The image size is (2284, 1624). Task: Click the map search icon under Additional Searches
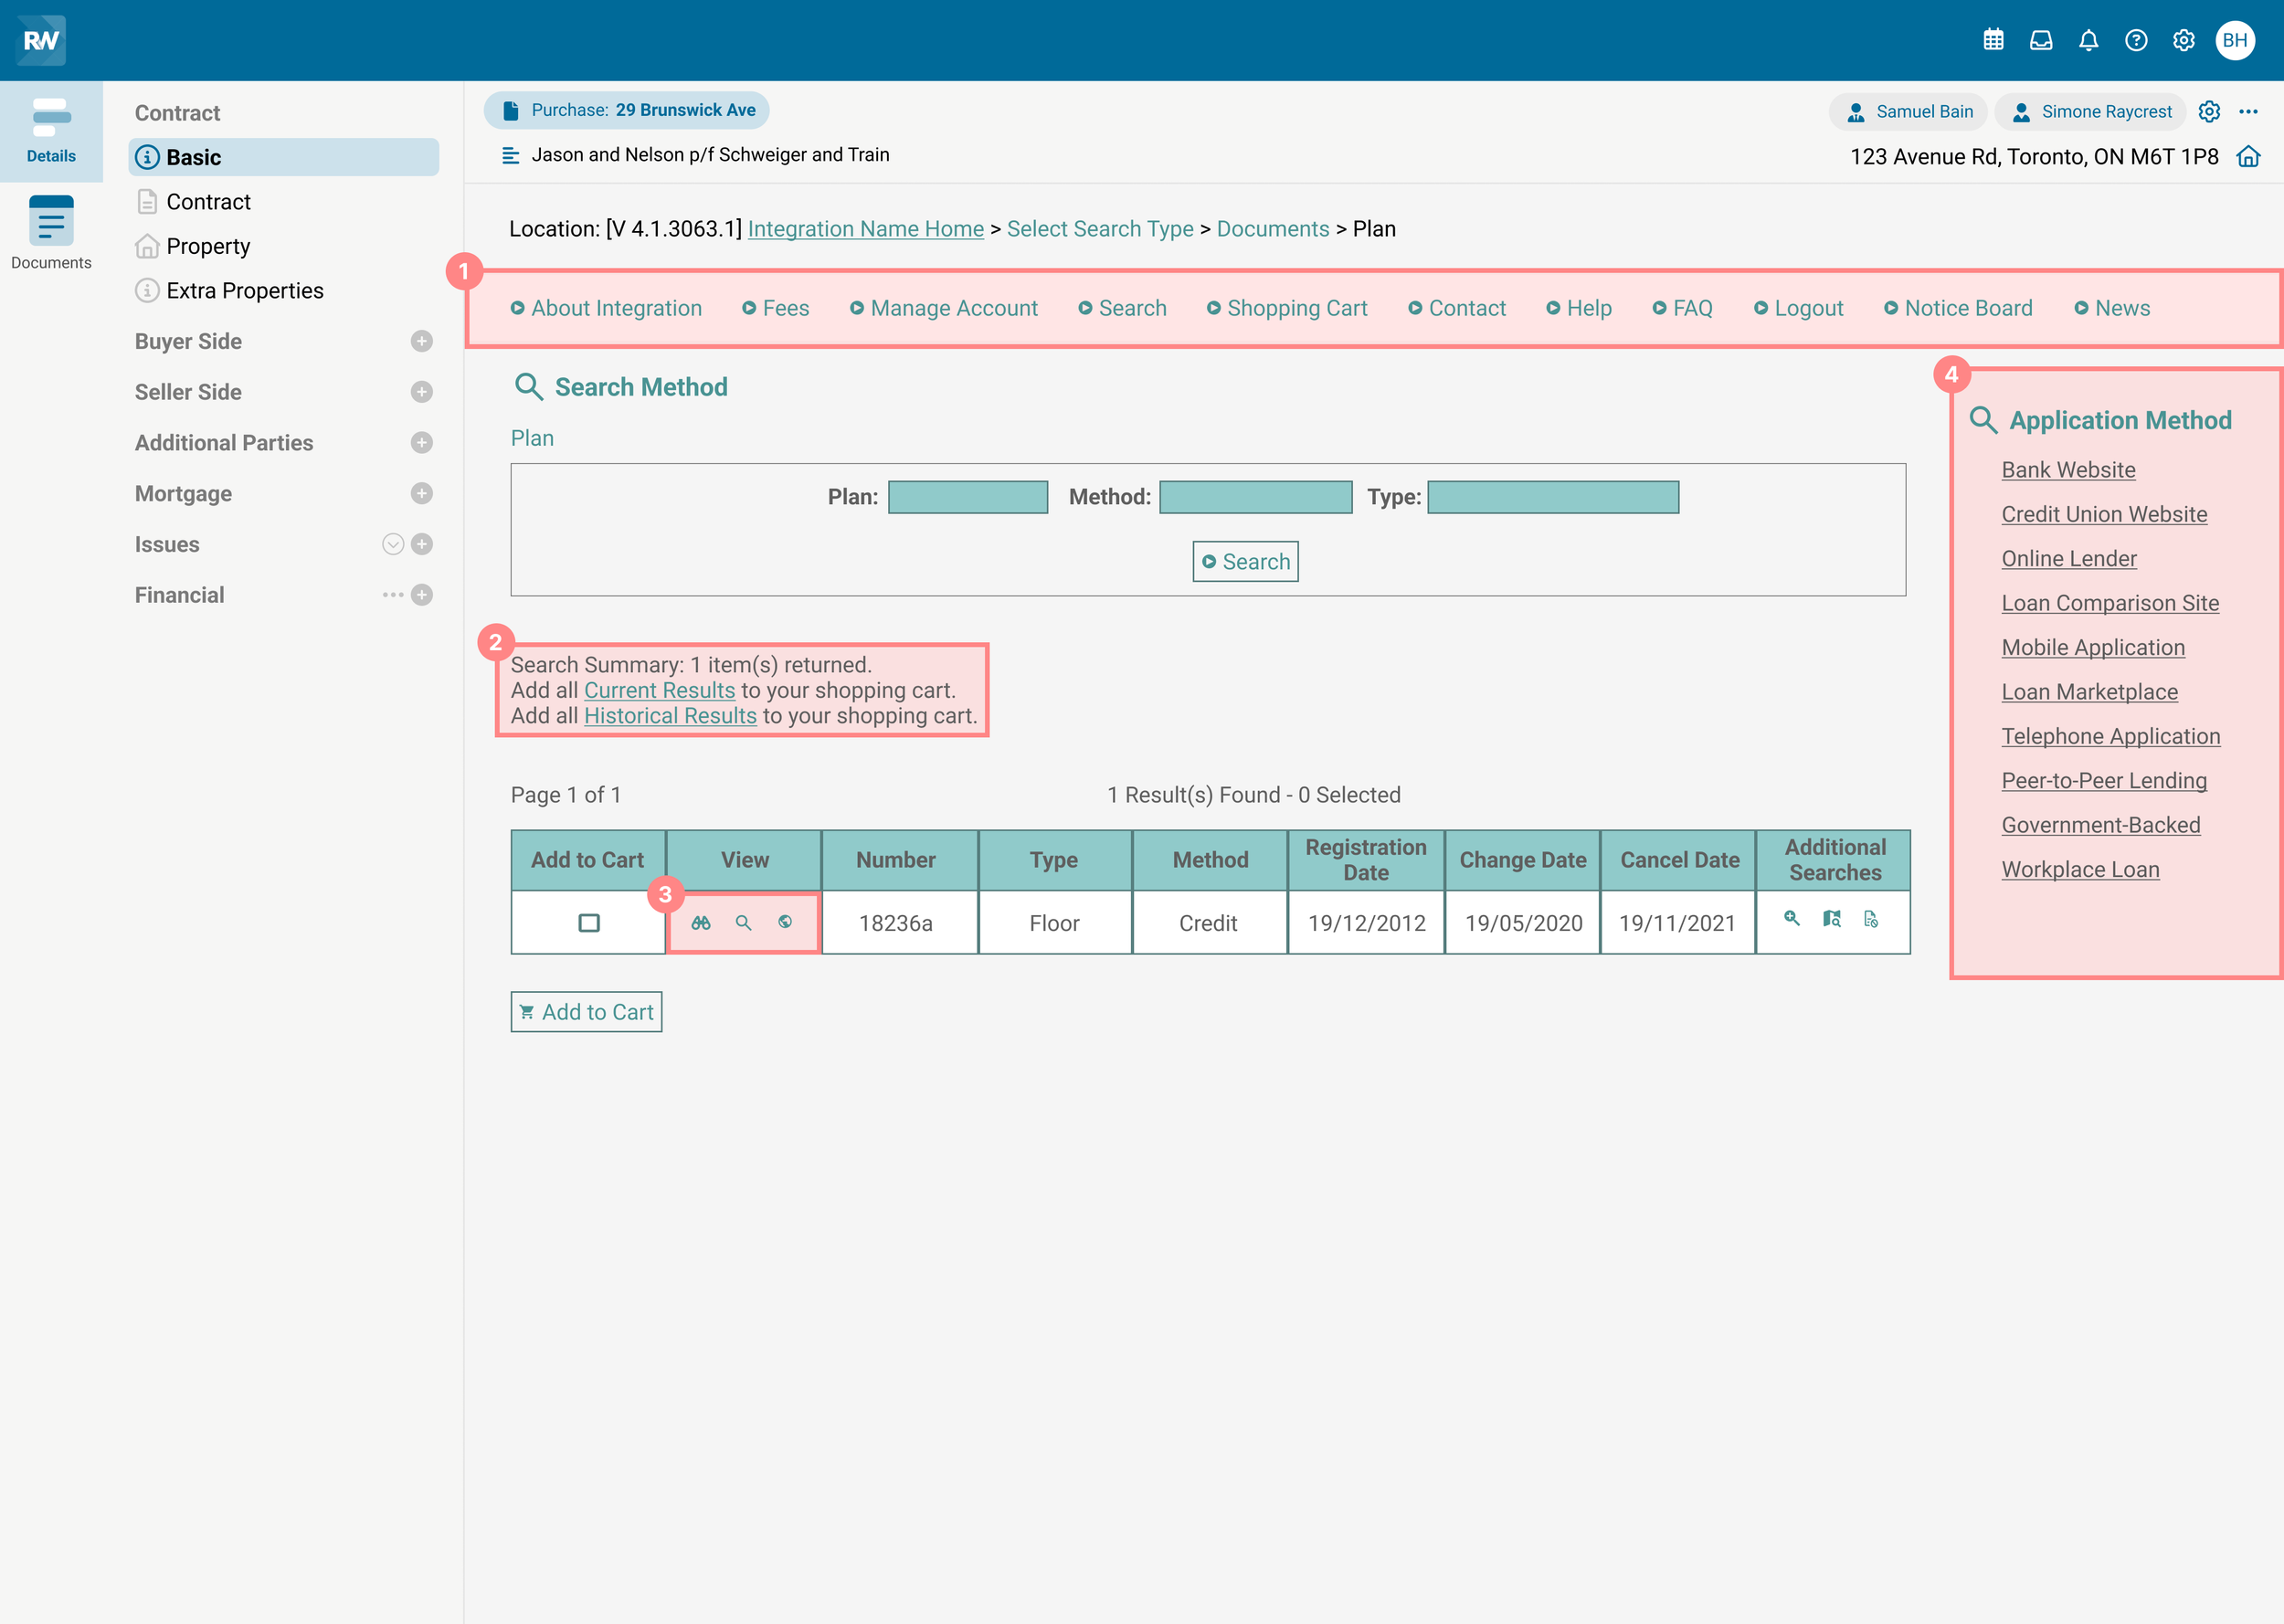pos(1831,919)
